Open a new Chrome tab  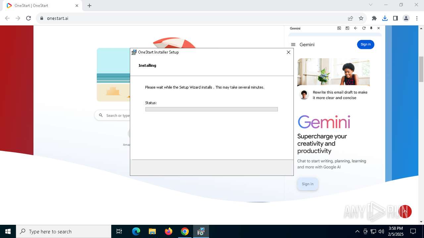(89, 6)
